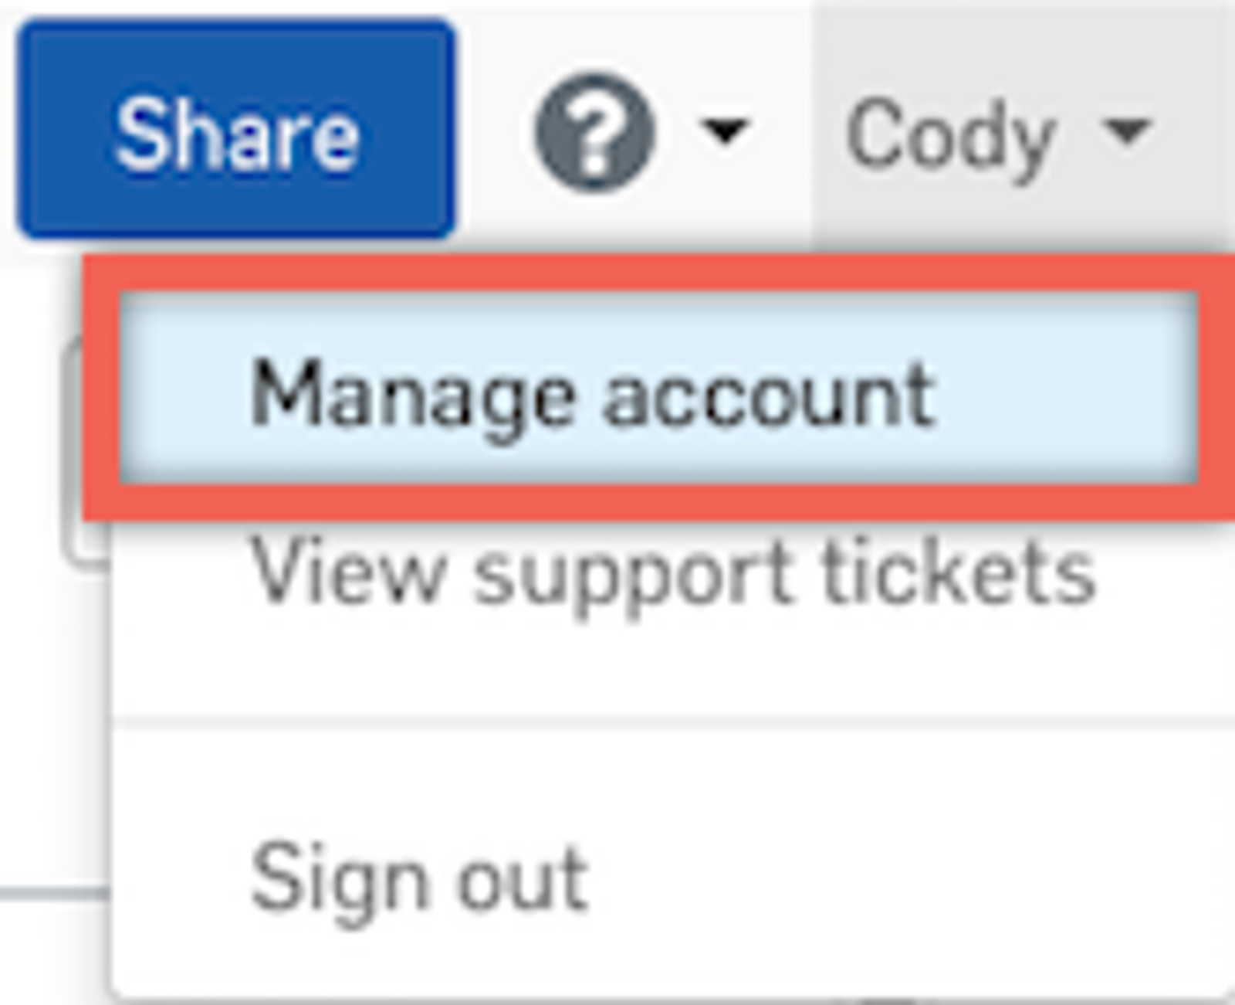Open help via the question mark icon

594,133
